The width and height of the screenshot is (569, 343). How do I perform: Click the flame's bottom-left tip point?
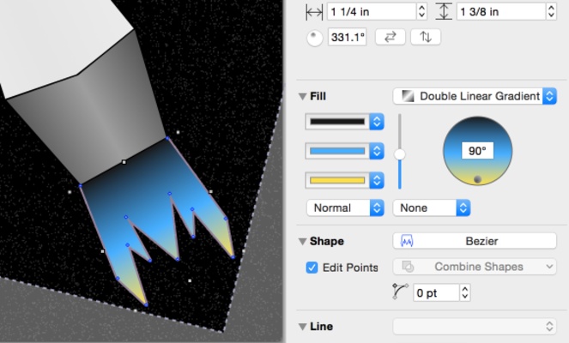tap(146, 305)
